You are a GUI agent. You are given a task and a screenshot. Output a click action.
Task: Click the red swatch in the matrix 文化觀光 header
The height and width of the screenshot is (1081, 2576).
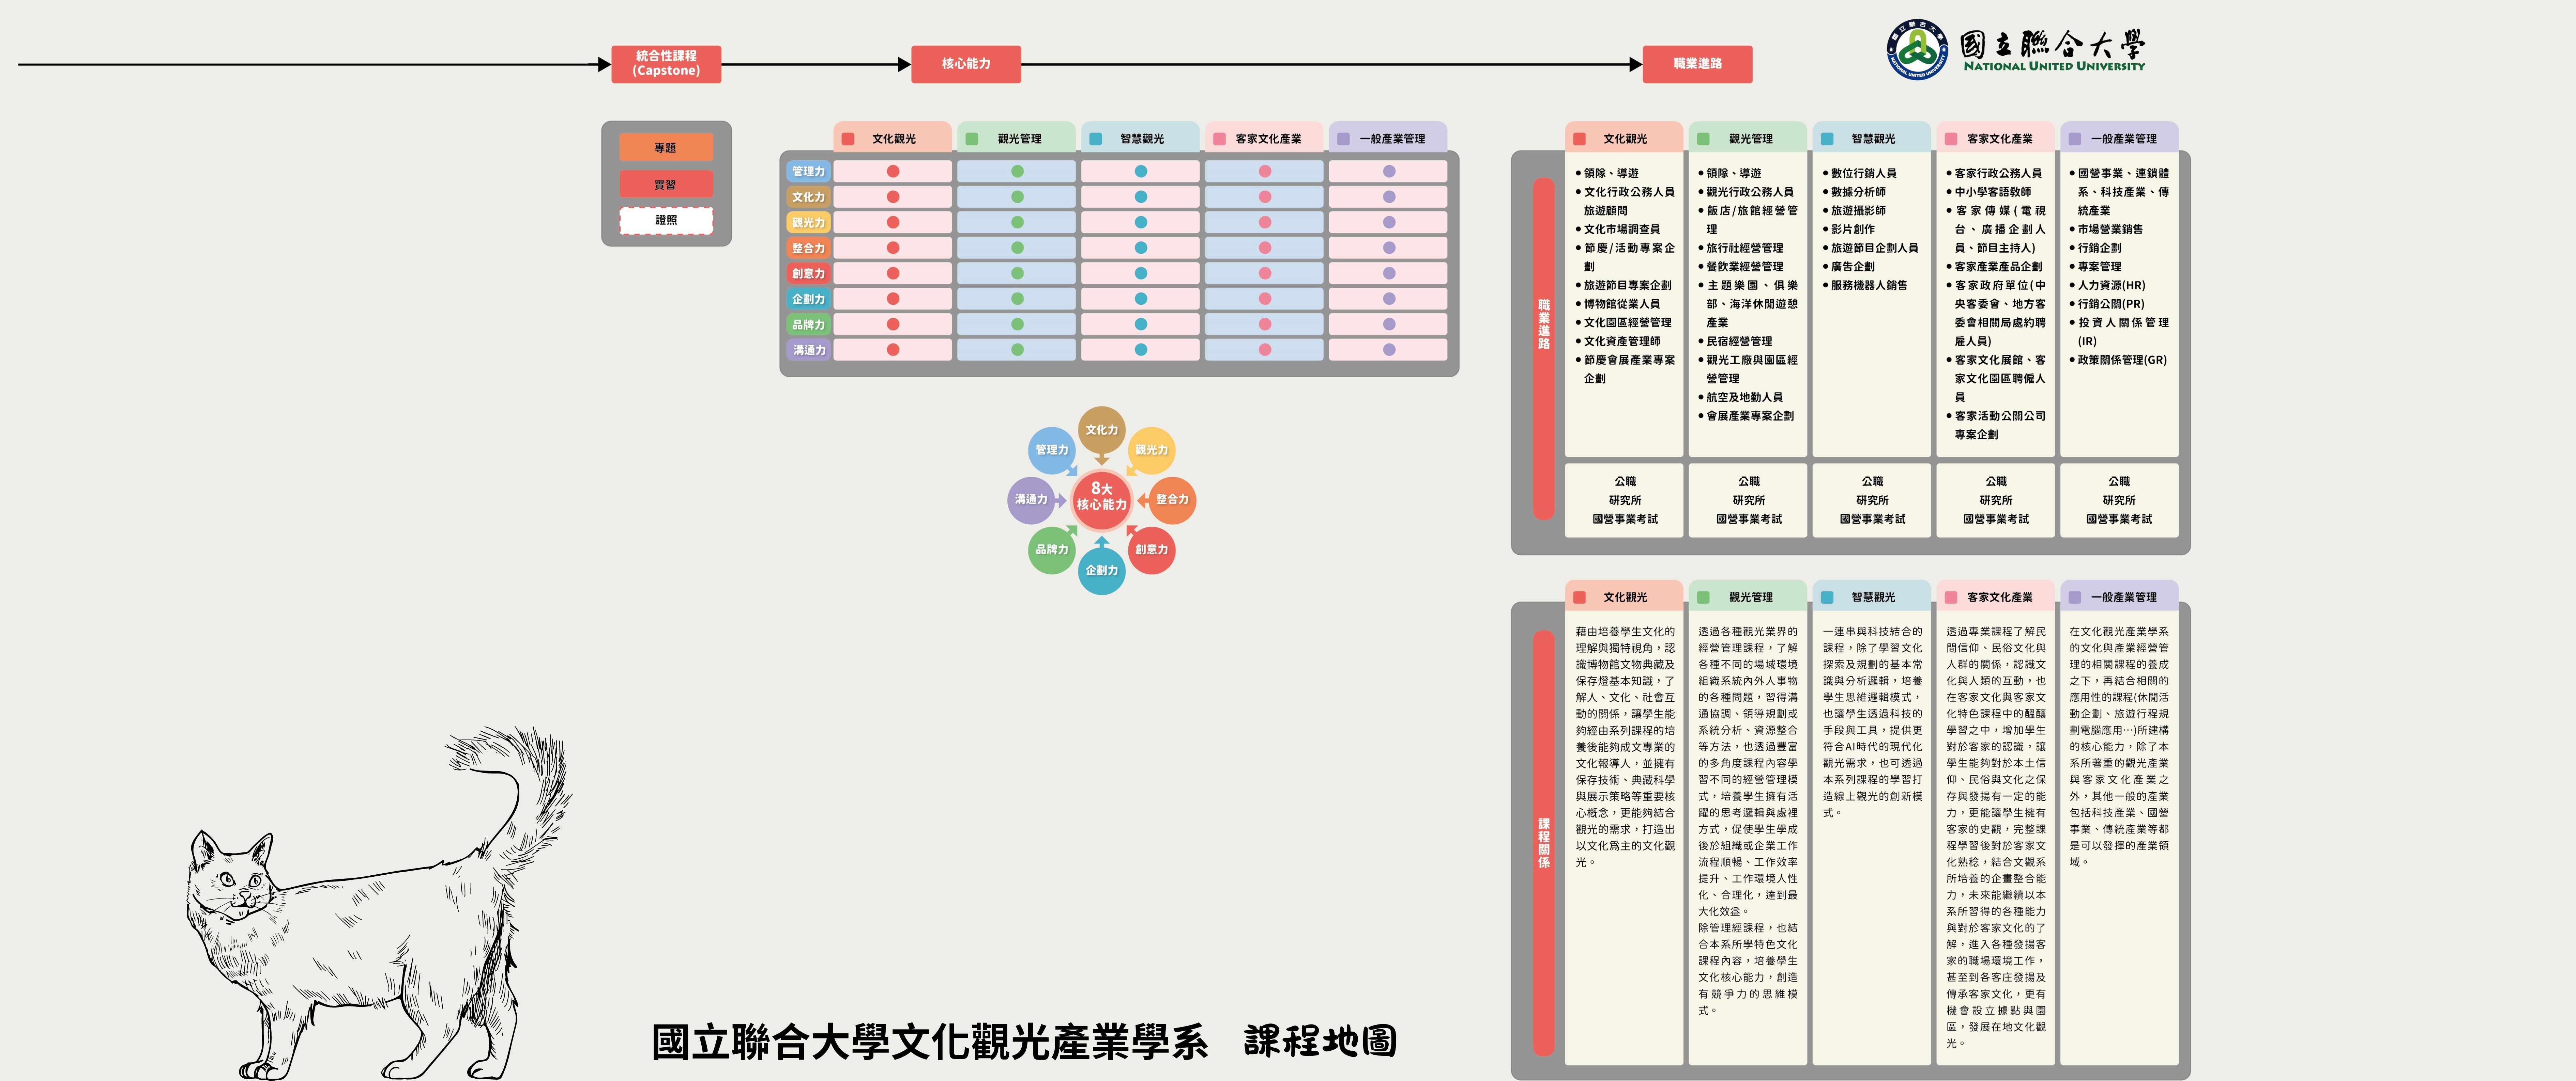pos(848,139)
